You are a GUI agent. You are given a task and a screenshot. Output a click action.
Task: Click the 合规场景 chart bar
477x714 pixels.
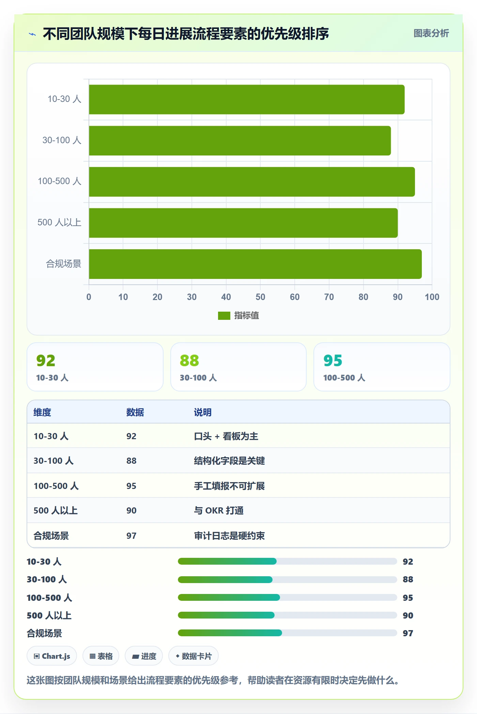pos(255,264)
